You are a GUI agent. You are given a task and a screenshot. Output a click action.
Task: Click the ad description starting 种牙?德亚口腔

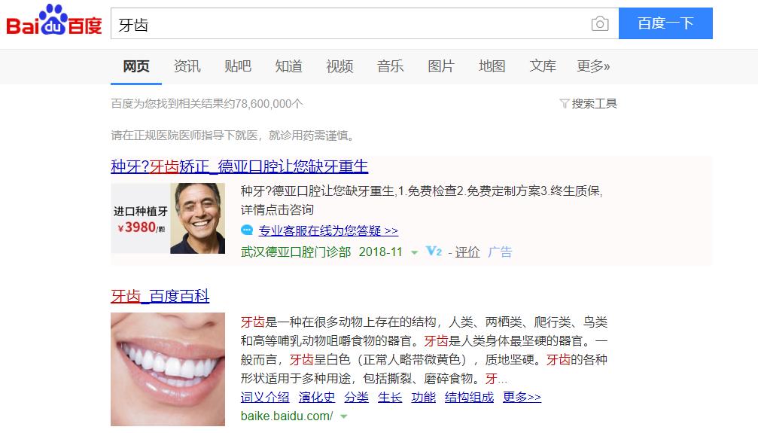pyautogui.click(x=422, y=200)
